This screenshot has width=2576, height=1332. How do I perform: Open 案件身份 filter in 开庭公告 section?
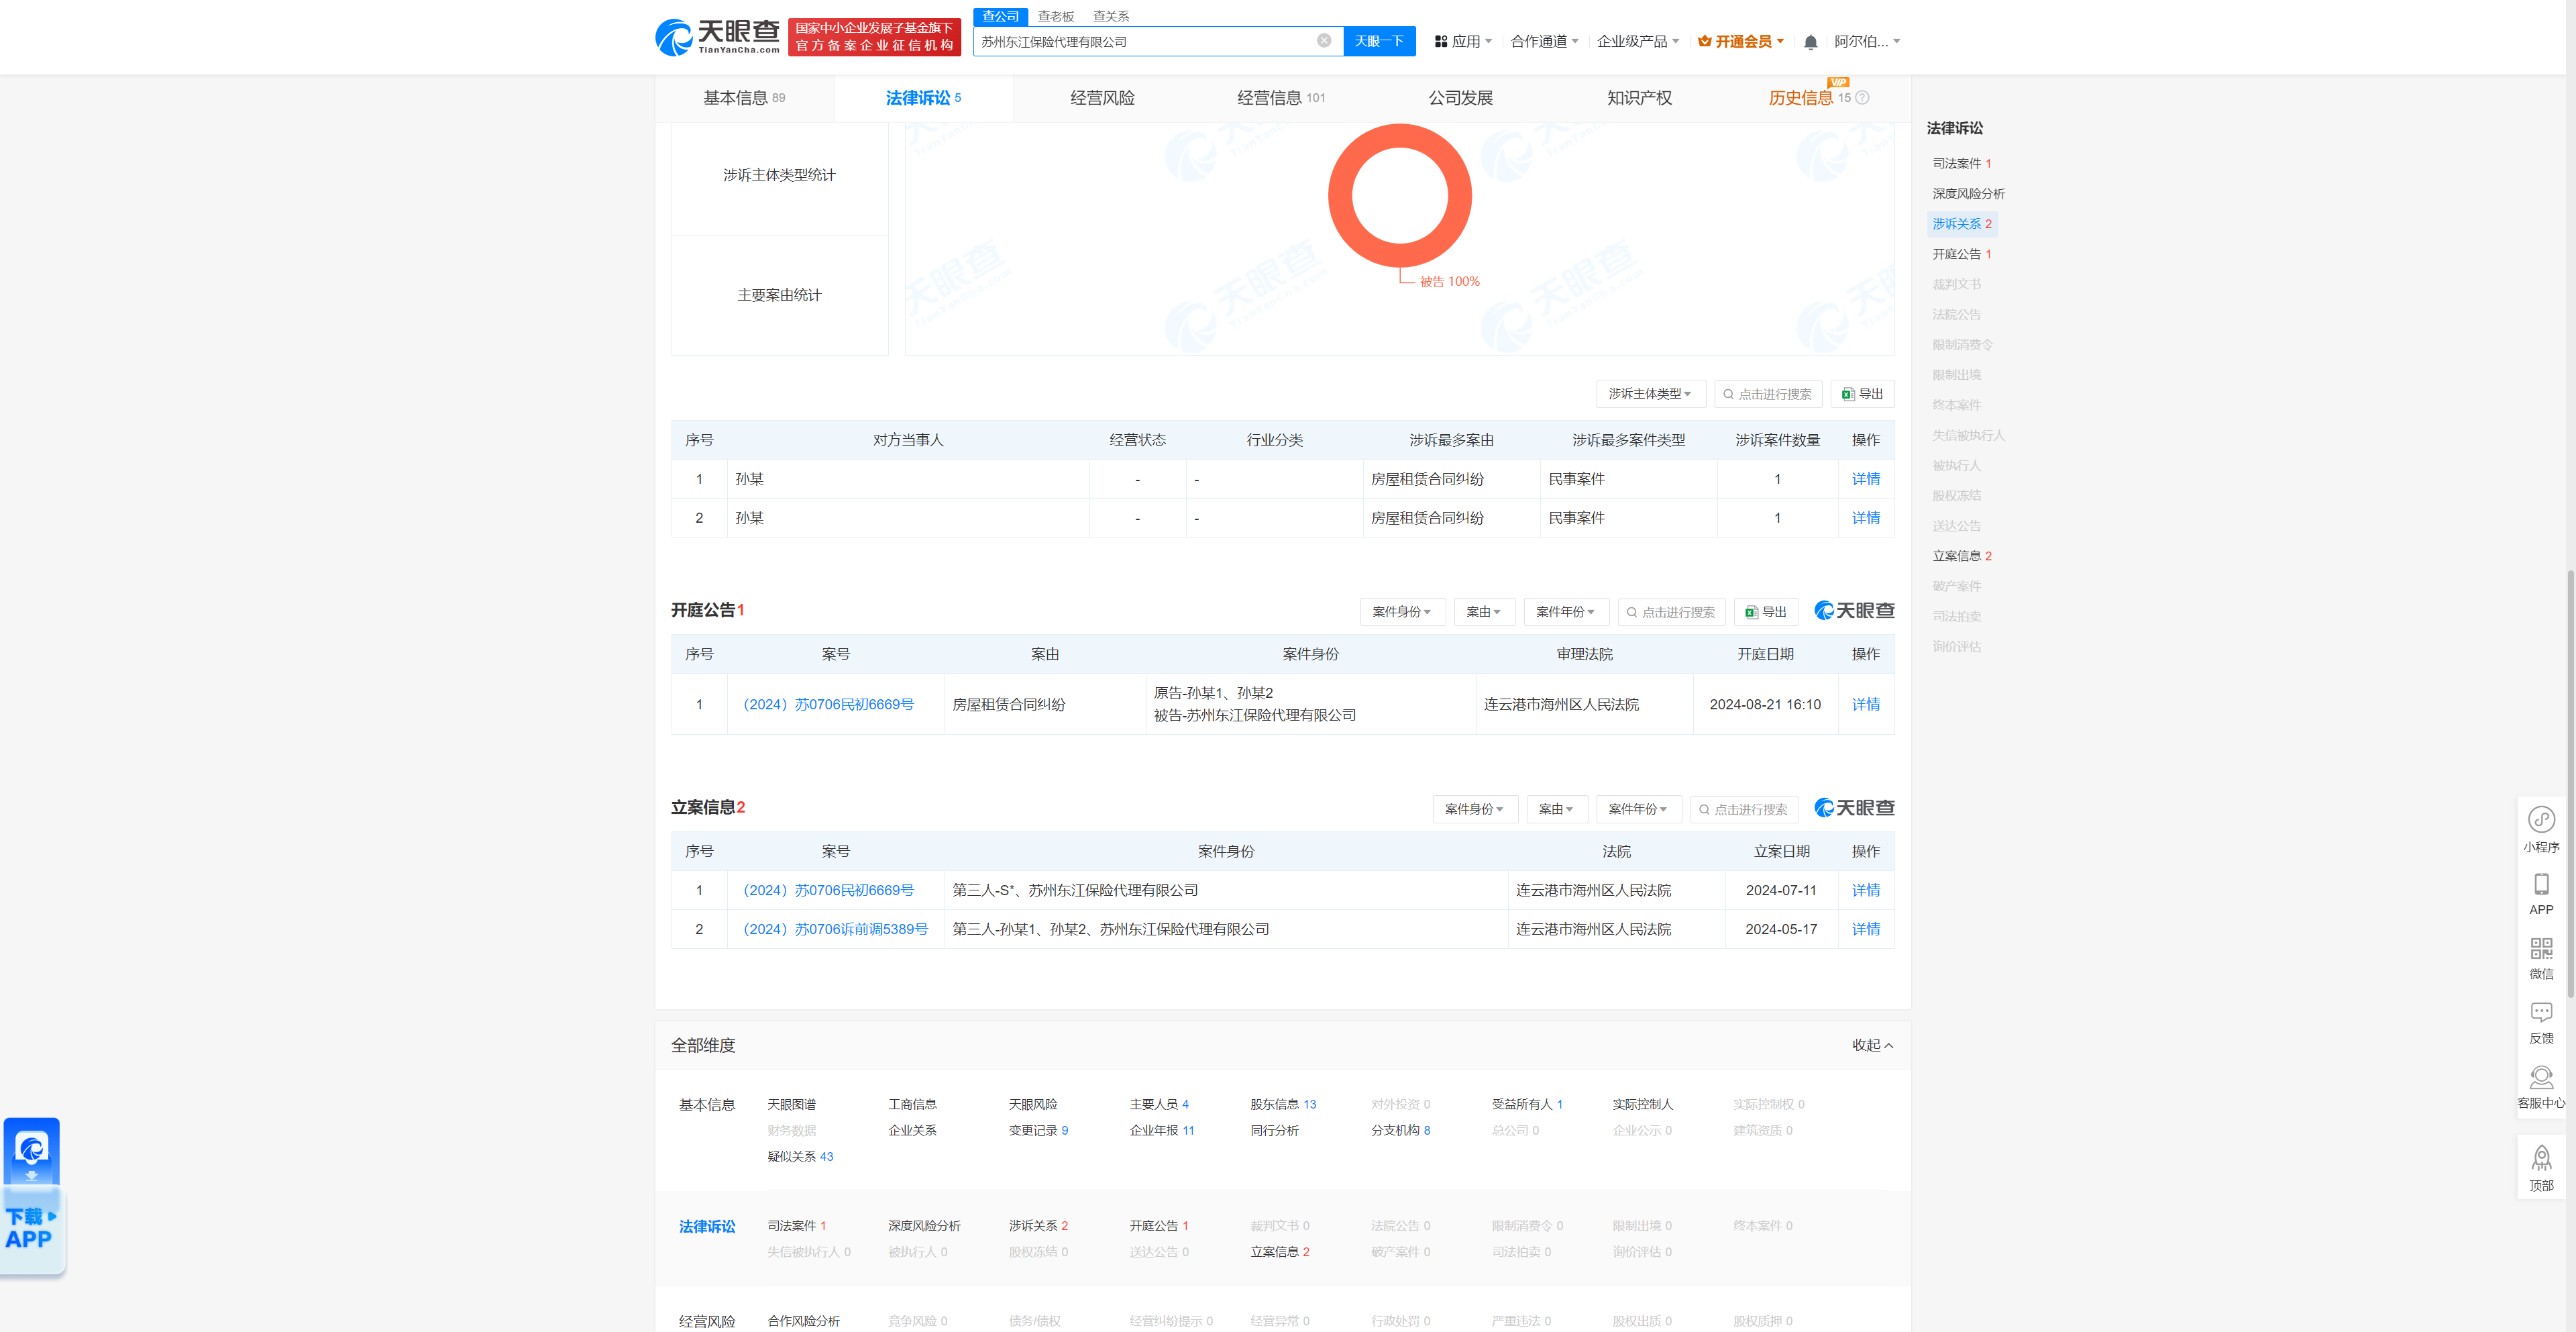click(1402, 612)
